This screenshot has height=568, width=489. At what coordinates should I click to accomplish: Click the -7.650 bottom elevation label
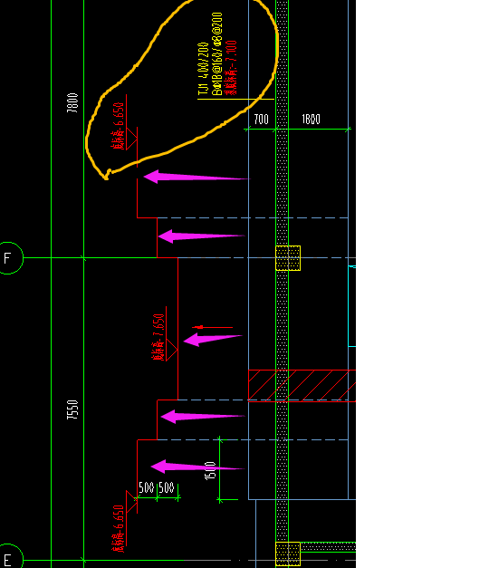click(158, 337)
